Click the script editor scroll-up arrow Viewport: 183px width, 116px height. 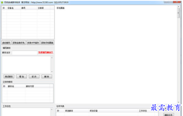[x=52, y=58]
